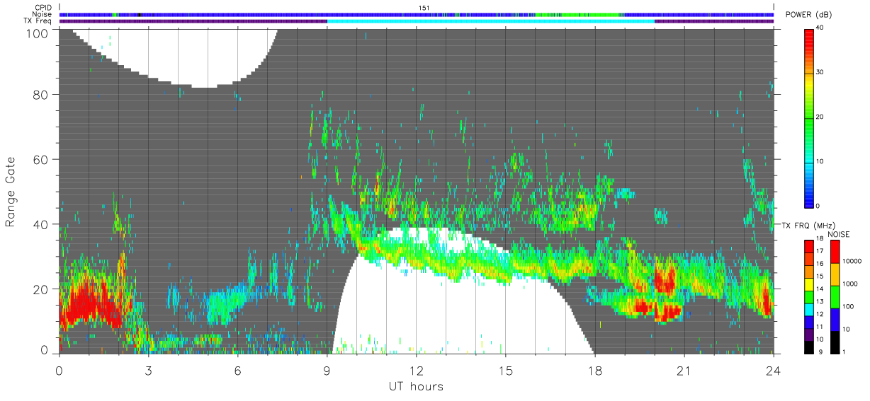Click the 'Range Gate' axis title
This screenshot has width=870, height=401.
click(x=11, y=192)
